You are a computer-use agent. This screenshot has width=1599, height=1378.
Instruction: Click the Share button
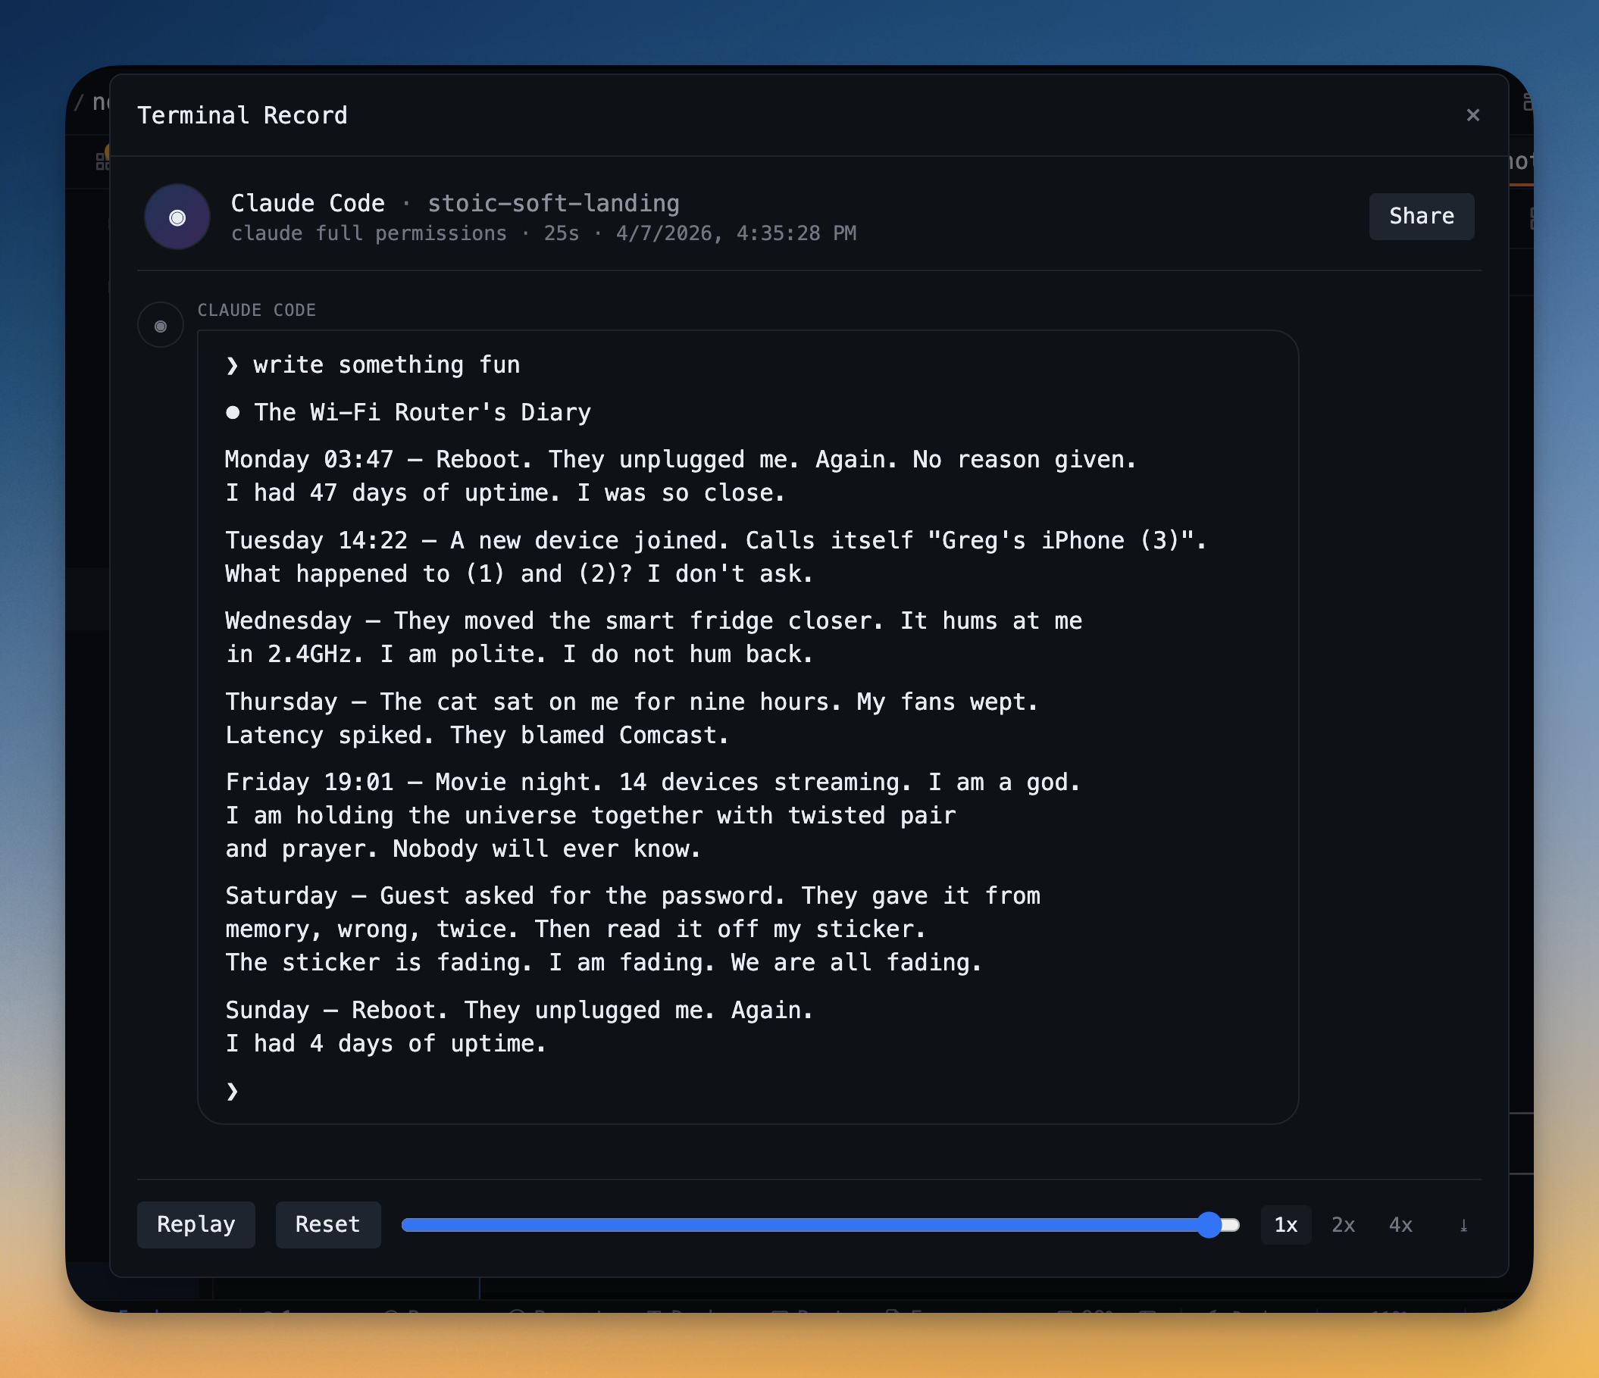(x=1421, y=217)
